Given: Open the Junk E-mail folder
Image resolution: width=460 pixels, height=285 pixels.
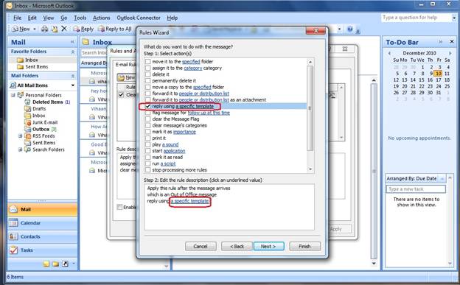Looking at the screenshot, I should click(x=41, y=122).
